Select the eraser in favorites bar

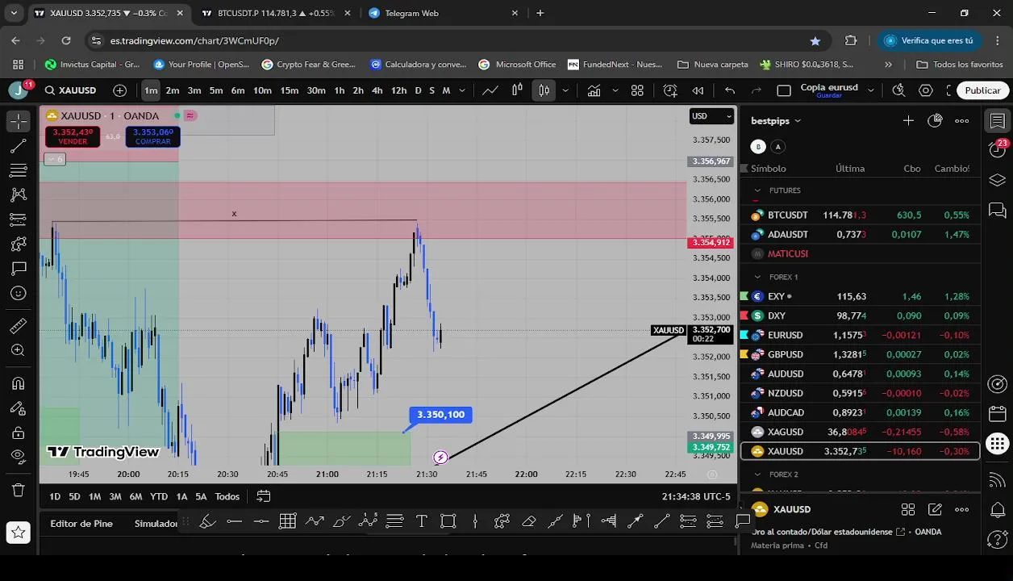point(528,521)
